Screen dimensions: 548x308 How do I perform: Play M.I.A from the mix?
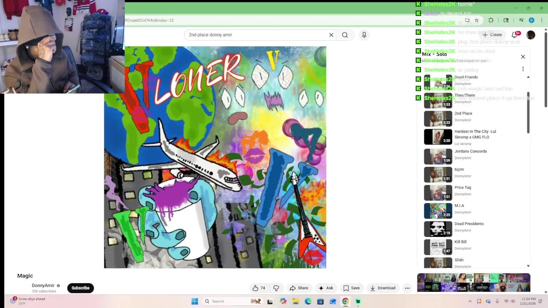tap(473, 210)
